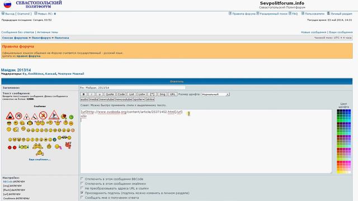Click inside the message text area
Screen dimensions: 358x201
point(206,141)
